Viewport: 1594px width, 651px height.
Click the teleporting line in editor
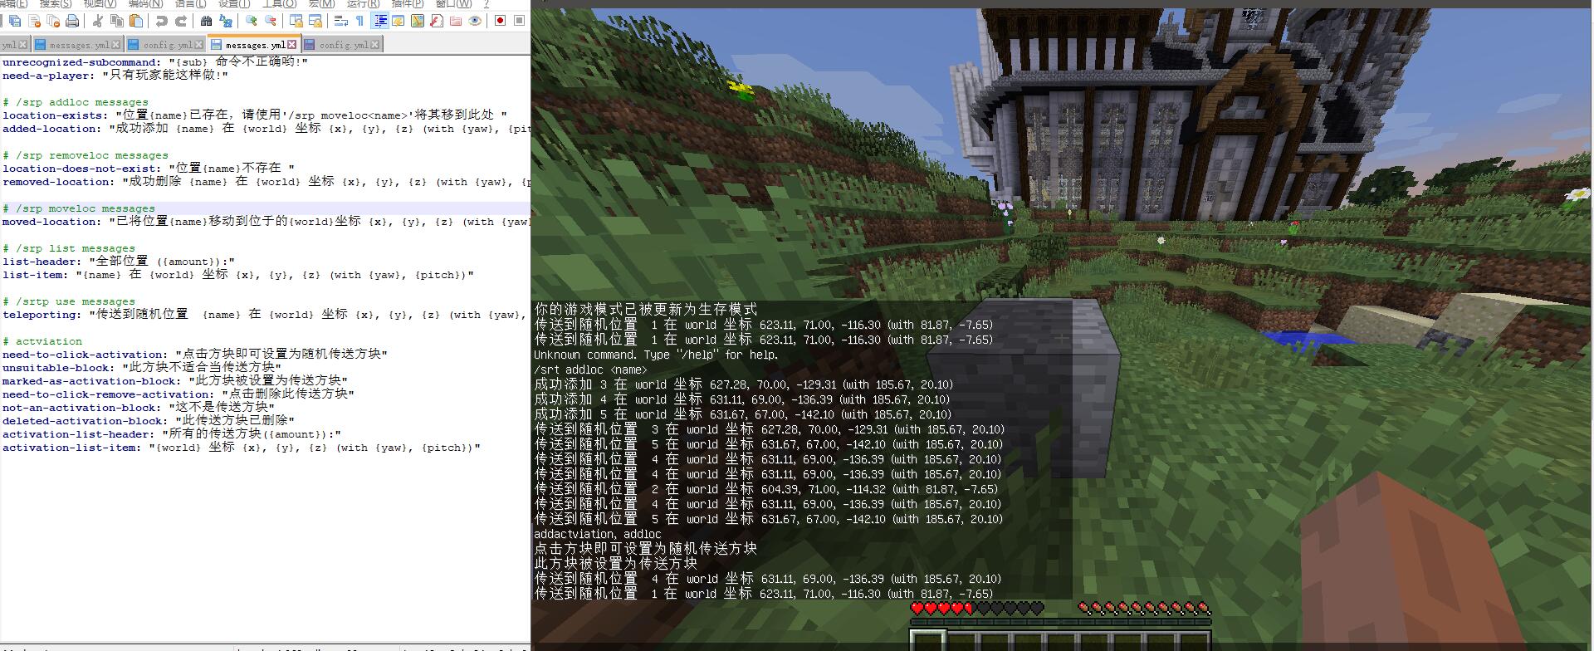pyautogui.click(x=266, y=315)
